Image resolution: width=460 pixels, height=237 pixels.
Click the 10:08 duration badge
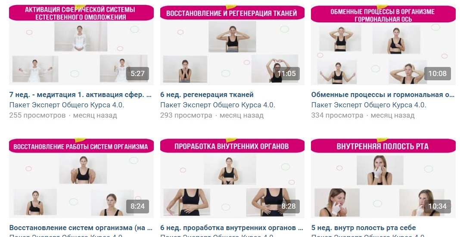click(438, 73)
